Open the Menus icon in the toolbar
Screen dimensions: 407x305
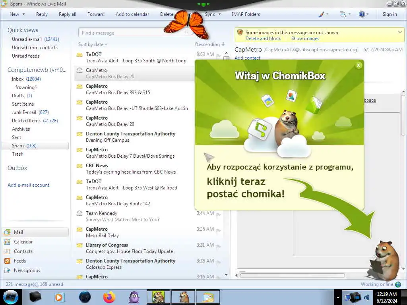pyautogui.click(x=343, y=15)
